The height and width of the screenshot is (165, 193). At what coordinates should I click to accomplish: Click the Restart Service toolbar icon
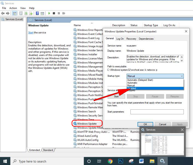coord(64,13)
